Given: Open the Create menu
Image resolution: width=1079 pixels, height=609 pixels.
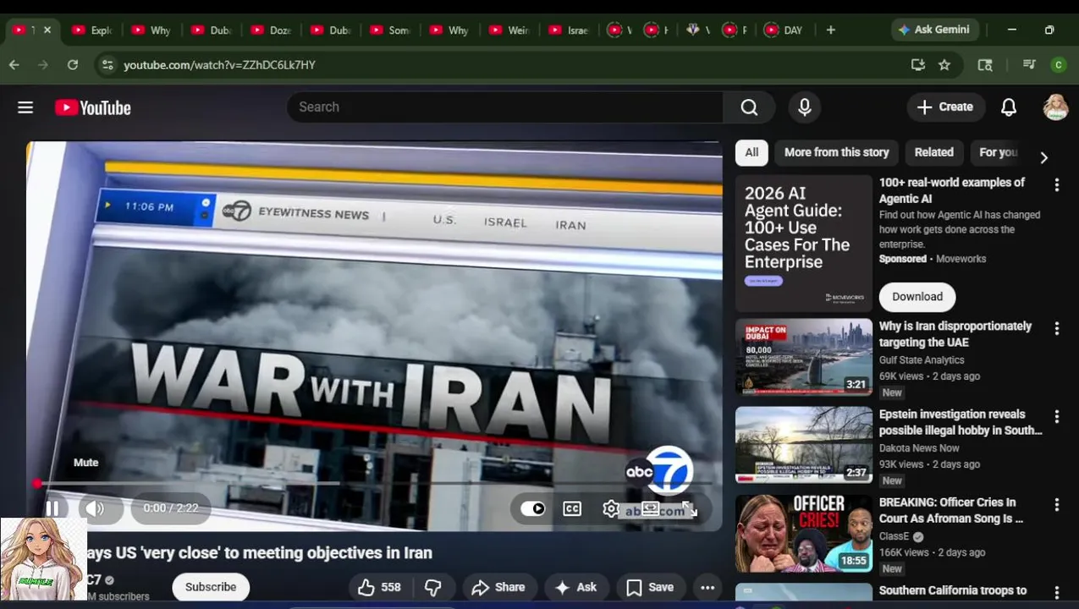Looking at the screenshot, I should click(x=946, y=107).
